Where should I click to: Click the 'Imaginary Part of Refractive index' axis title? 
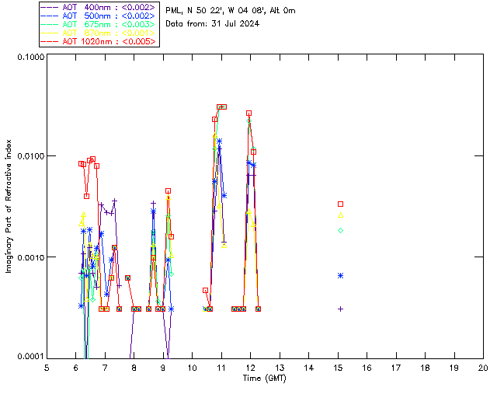(9, 206)
